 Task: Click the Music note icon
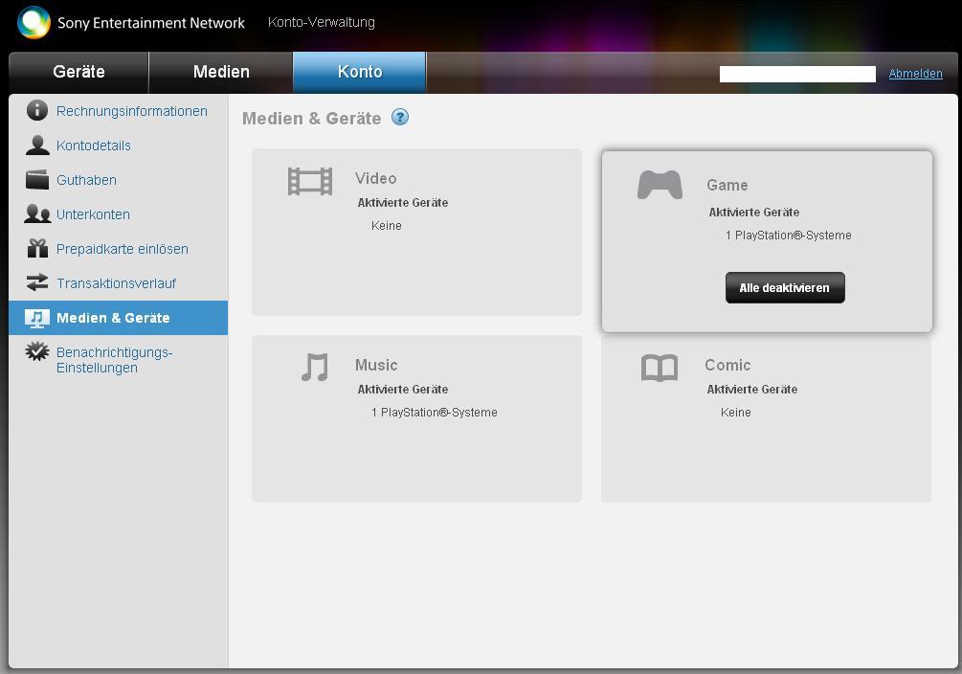(315, 367)
